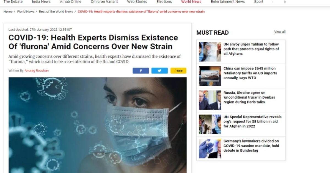Open thumbnail of China tariffs story

tap(210, 76)
